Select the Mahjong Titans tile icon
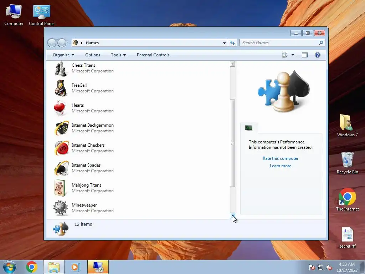 coord(60,188)
